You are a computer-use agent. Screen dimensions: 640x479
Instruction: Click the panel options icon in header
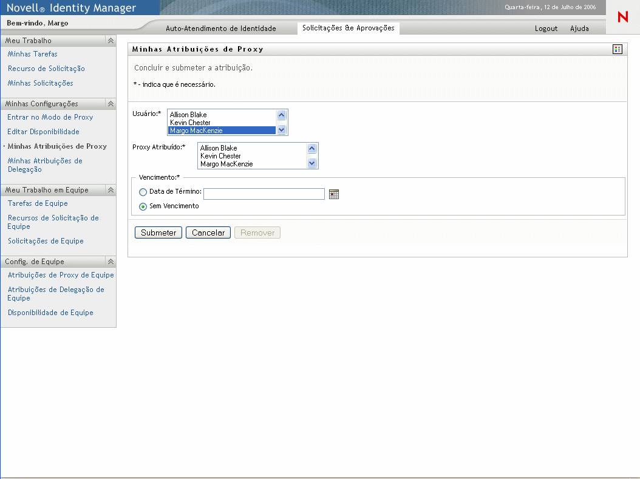coord(618,49)
